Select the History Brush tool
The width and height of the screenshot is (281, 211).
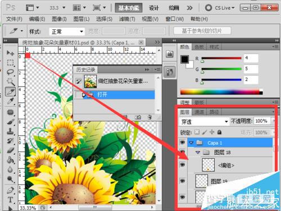coord(10,141)
